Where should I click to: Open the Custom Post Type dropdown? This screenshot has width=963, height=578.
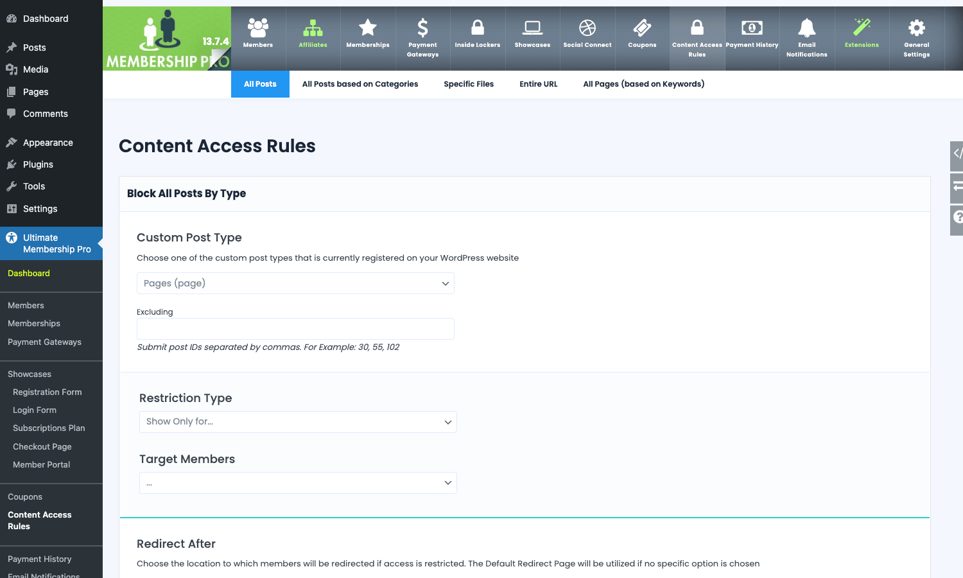[x=295, y=283]
